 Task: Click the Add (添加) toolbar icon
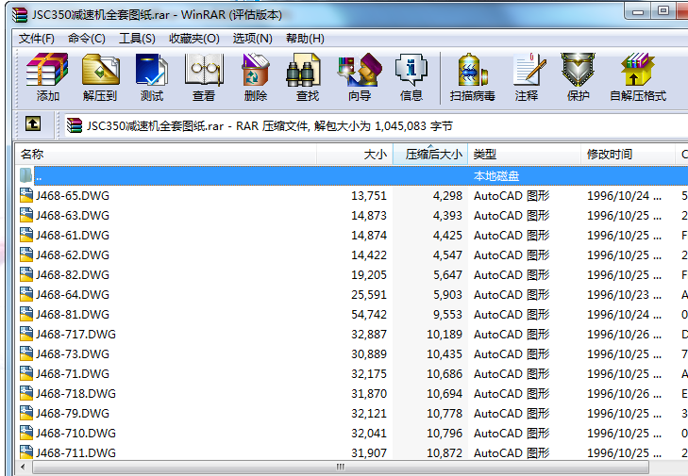(47, 69)
